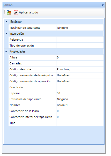Edit the Espesor value 50
This screenshot has height=156, width=111.
[x=80, y=93]
